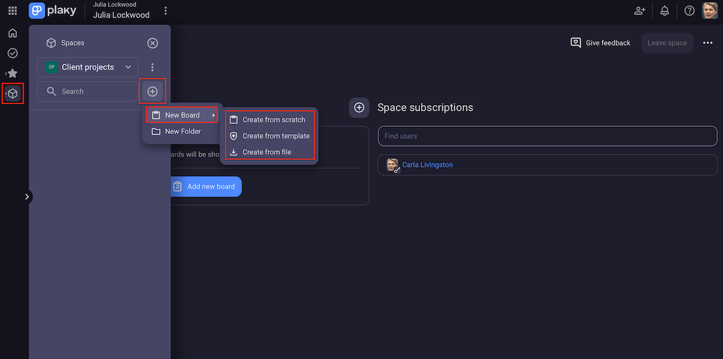Open the apps grid launcher
The width and height of the screenshot is (723, 359).
coord(13,11)
